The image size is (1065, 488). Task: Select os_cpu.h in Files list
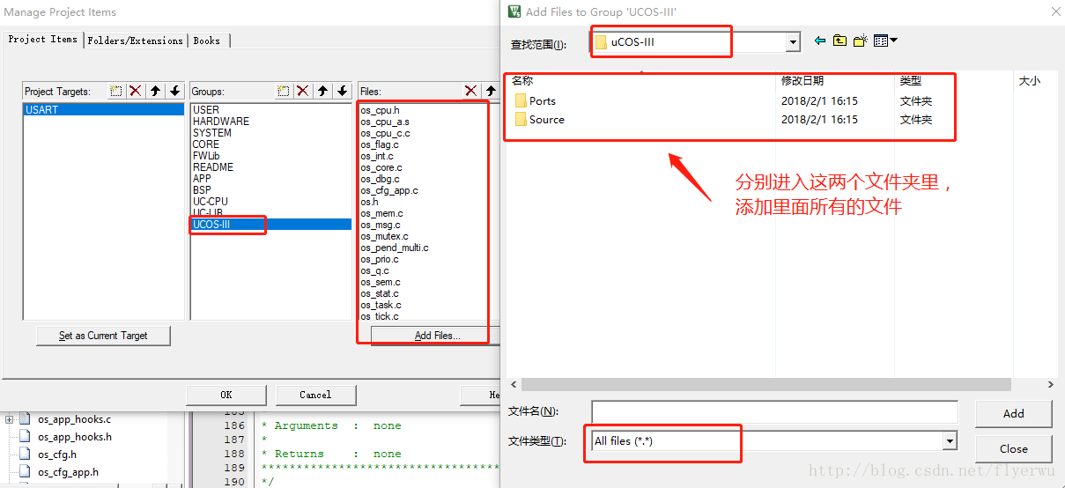tap(380, 110)
